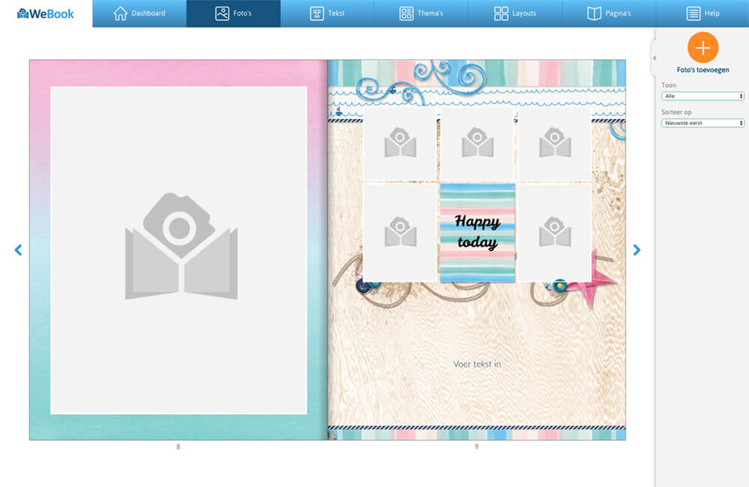
Task: Select bottom-right photo placeholder on page 9
Action: point(554,233)
